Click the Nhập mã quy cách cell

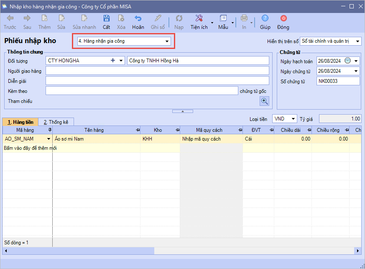pos(212,139)
